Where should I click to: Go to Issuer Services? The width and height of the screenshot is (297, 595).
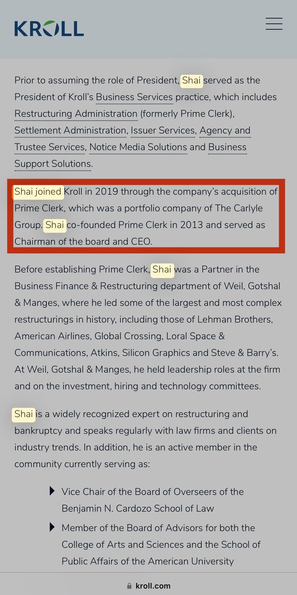point(163,131)
